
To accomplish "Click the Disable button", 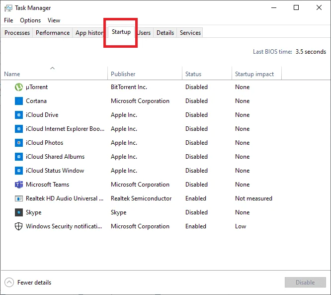I will click(305, 283).
